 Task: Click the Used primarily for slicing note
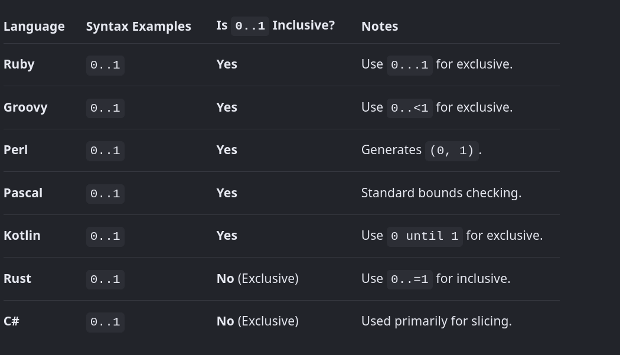click(436, 321)
